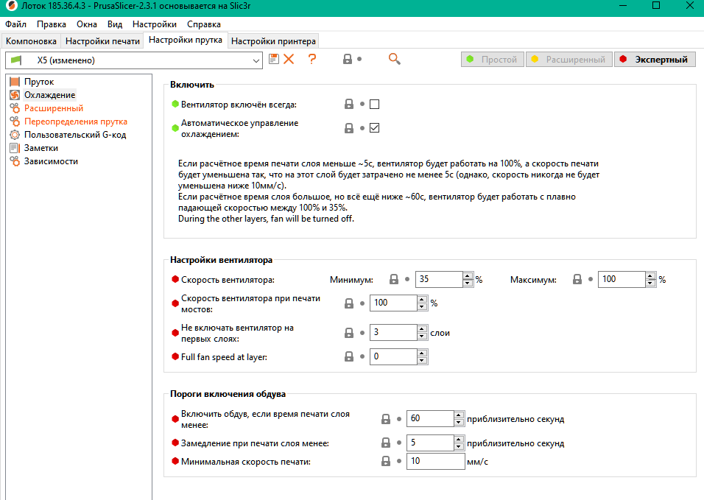Click the Максимум fan speed field showing 100
The width and height of the screenshot is (704, 500).
622,279
